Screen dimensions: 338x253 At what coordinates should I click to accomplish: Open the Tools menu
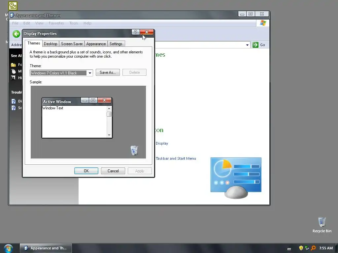coord(74,23)
